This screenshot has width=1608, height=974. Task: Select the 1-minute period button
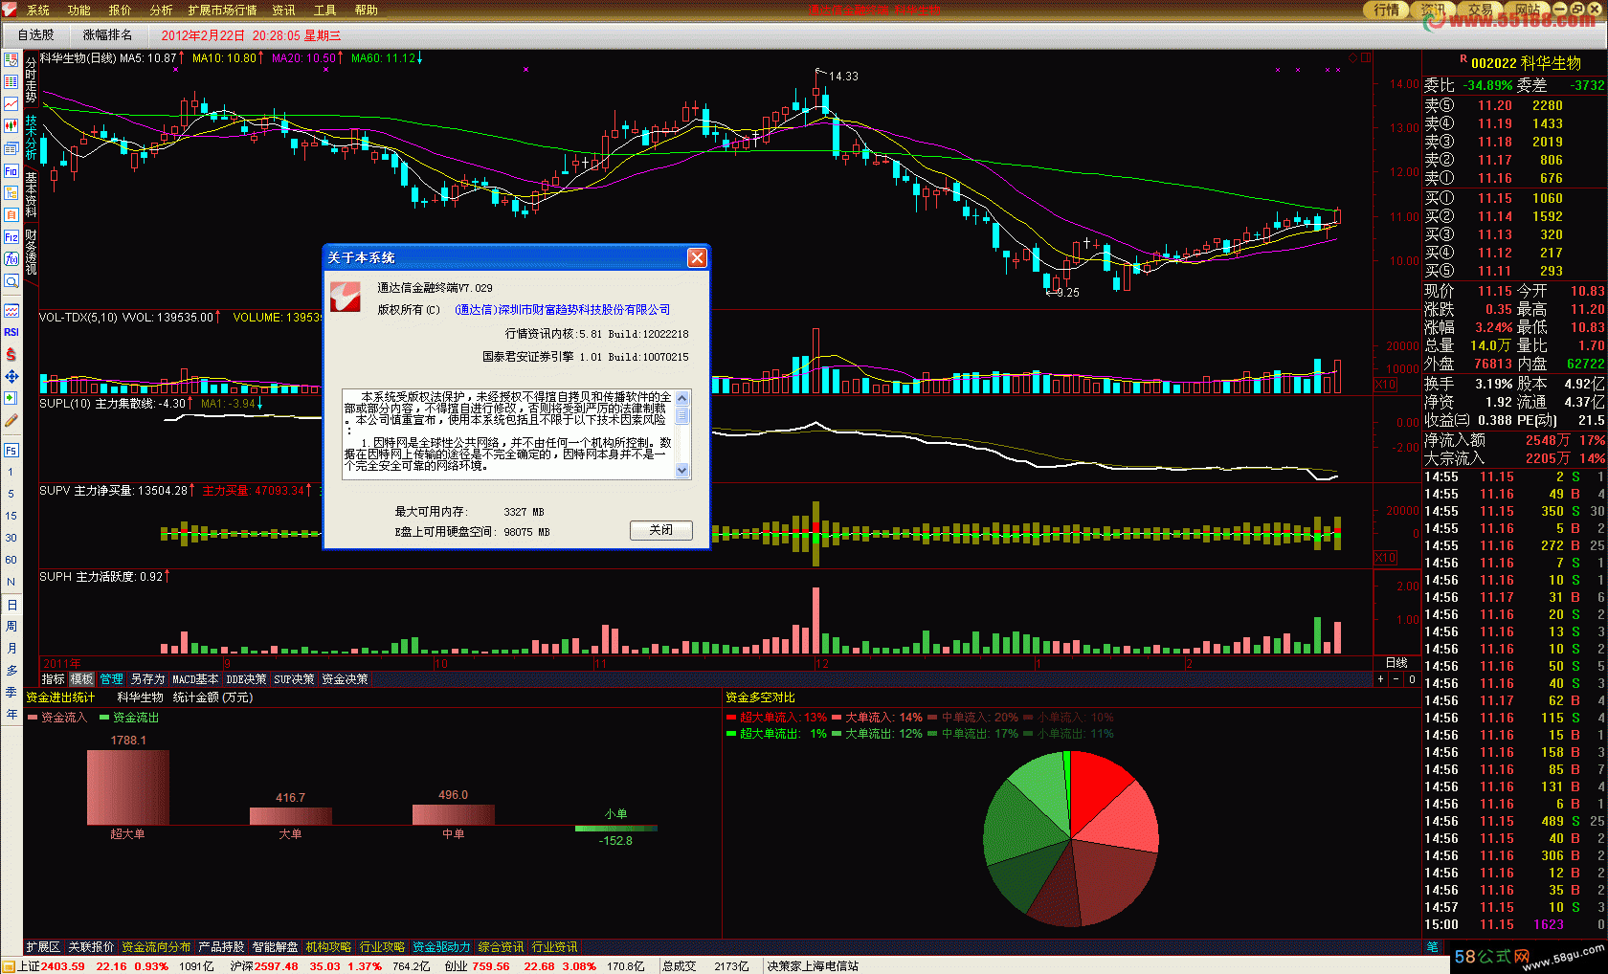pyautogui.click(x=11, y=472)
